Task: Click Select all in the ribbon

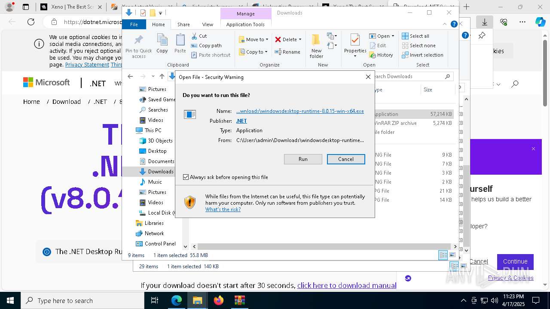Action: point(416,36)
